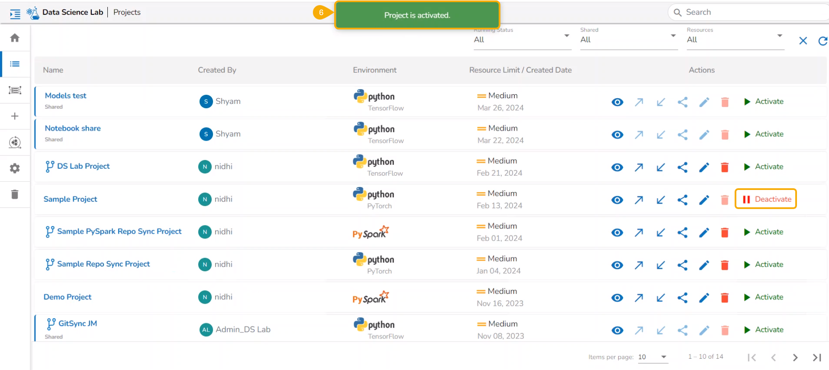
Task: Open the Notebook share project link
Action: pos(73,129)
